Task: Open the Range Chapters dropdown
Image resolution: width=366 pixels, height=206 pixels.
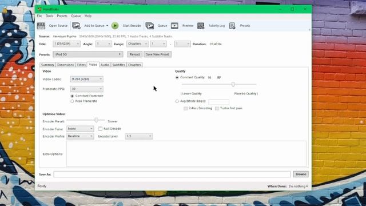Action: 137,44
